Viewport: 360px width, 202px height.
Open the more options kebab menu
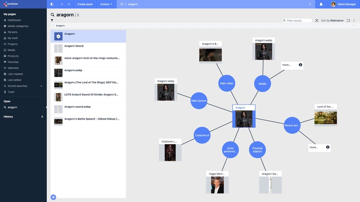point(354,21)
